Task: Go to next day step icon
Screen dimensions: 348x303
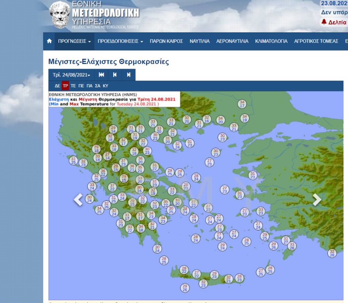Action: tap(129, 75)
